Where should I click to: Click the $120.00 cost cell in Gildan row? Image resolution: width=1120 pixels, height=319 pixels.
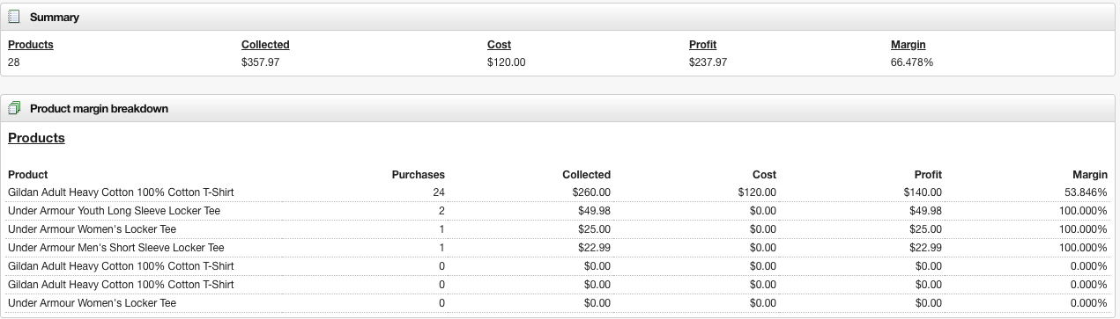pyautogui.click(x=757, y=192)
